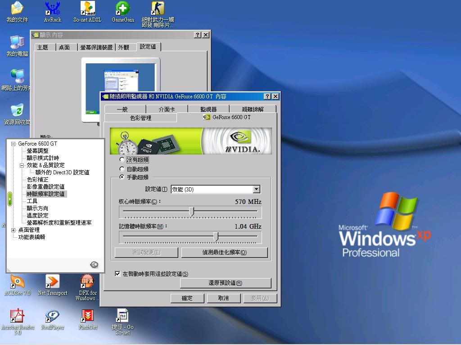Click the 偵測最佳化頻率 button
The height and width of the screenshot is (345, 461).
pyautogui.click(x=224, y=252)
